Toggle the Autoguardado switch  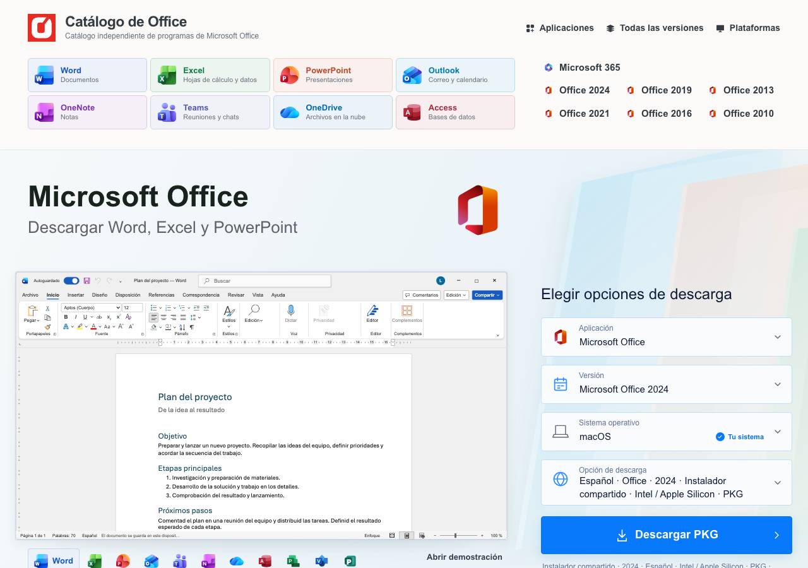coord(71,281)
